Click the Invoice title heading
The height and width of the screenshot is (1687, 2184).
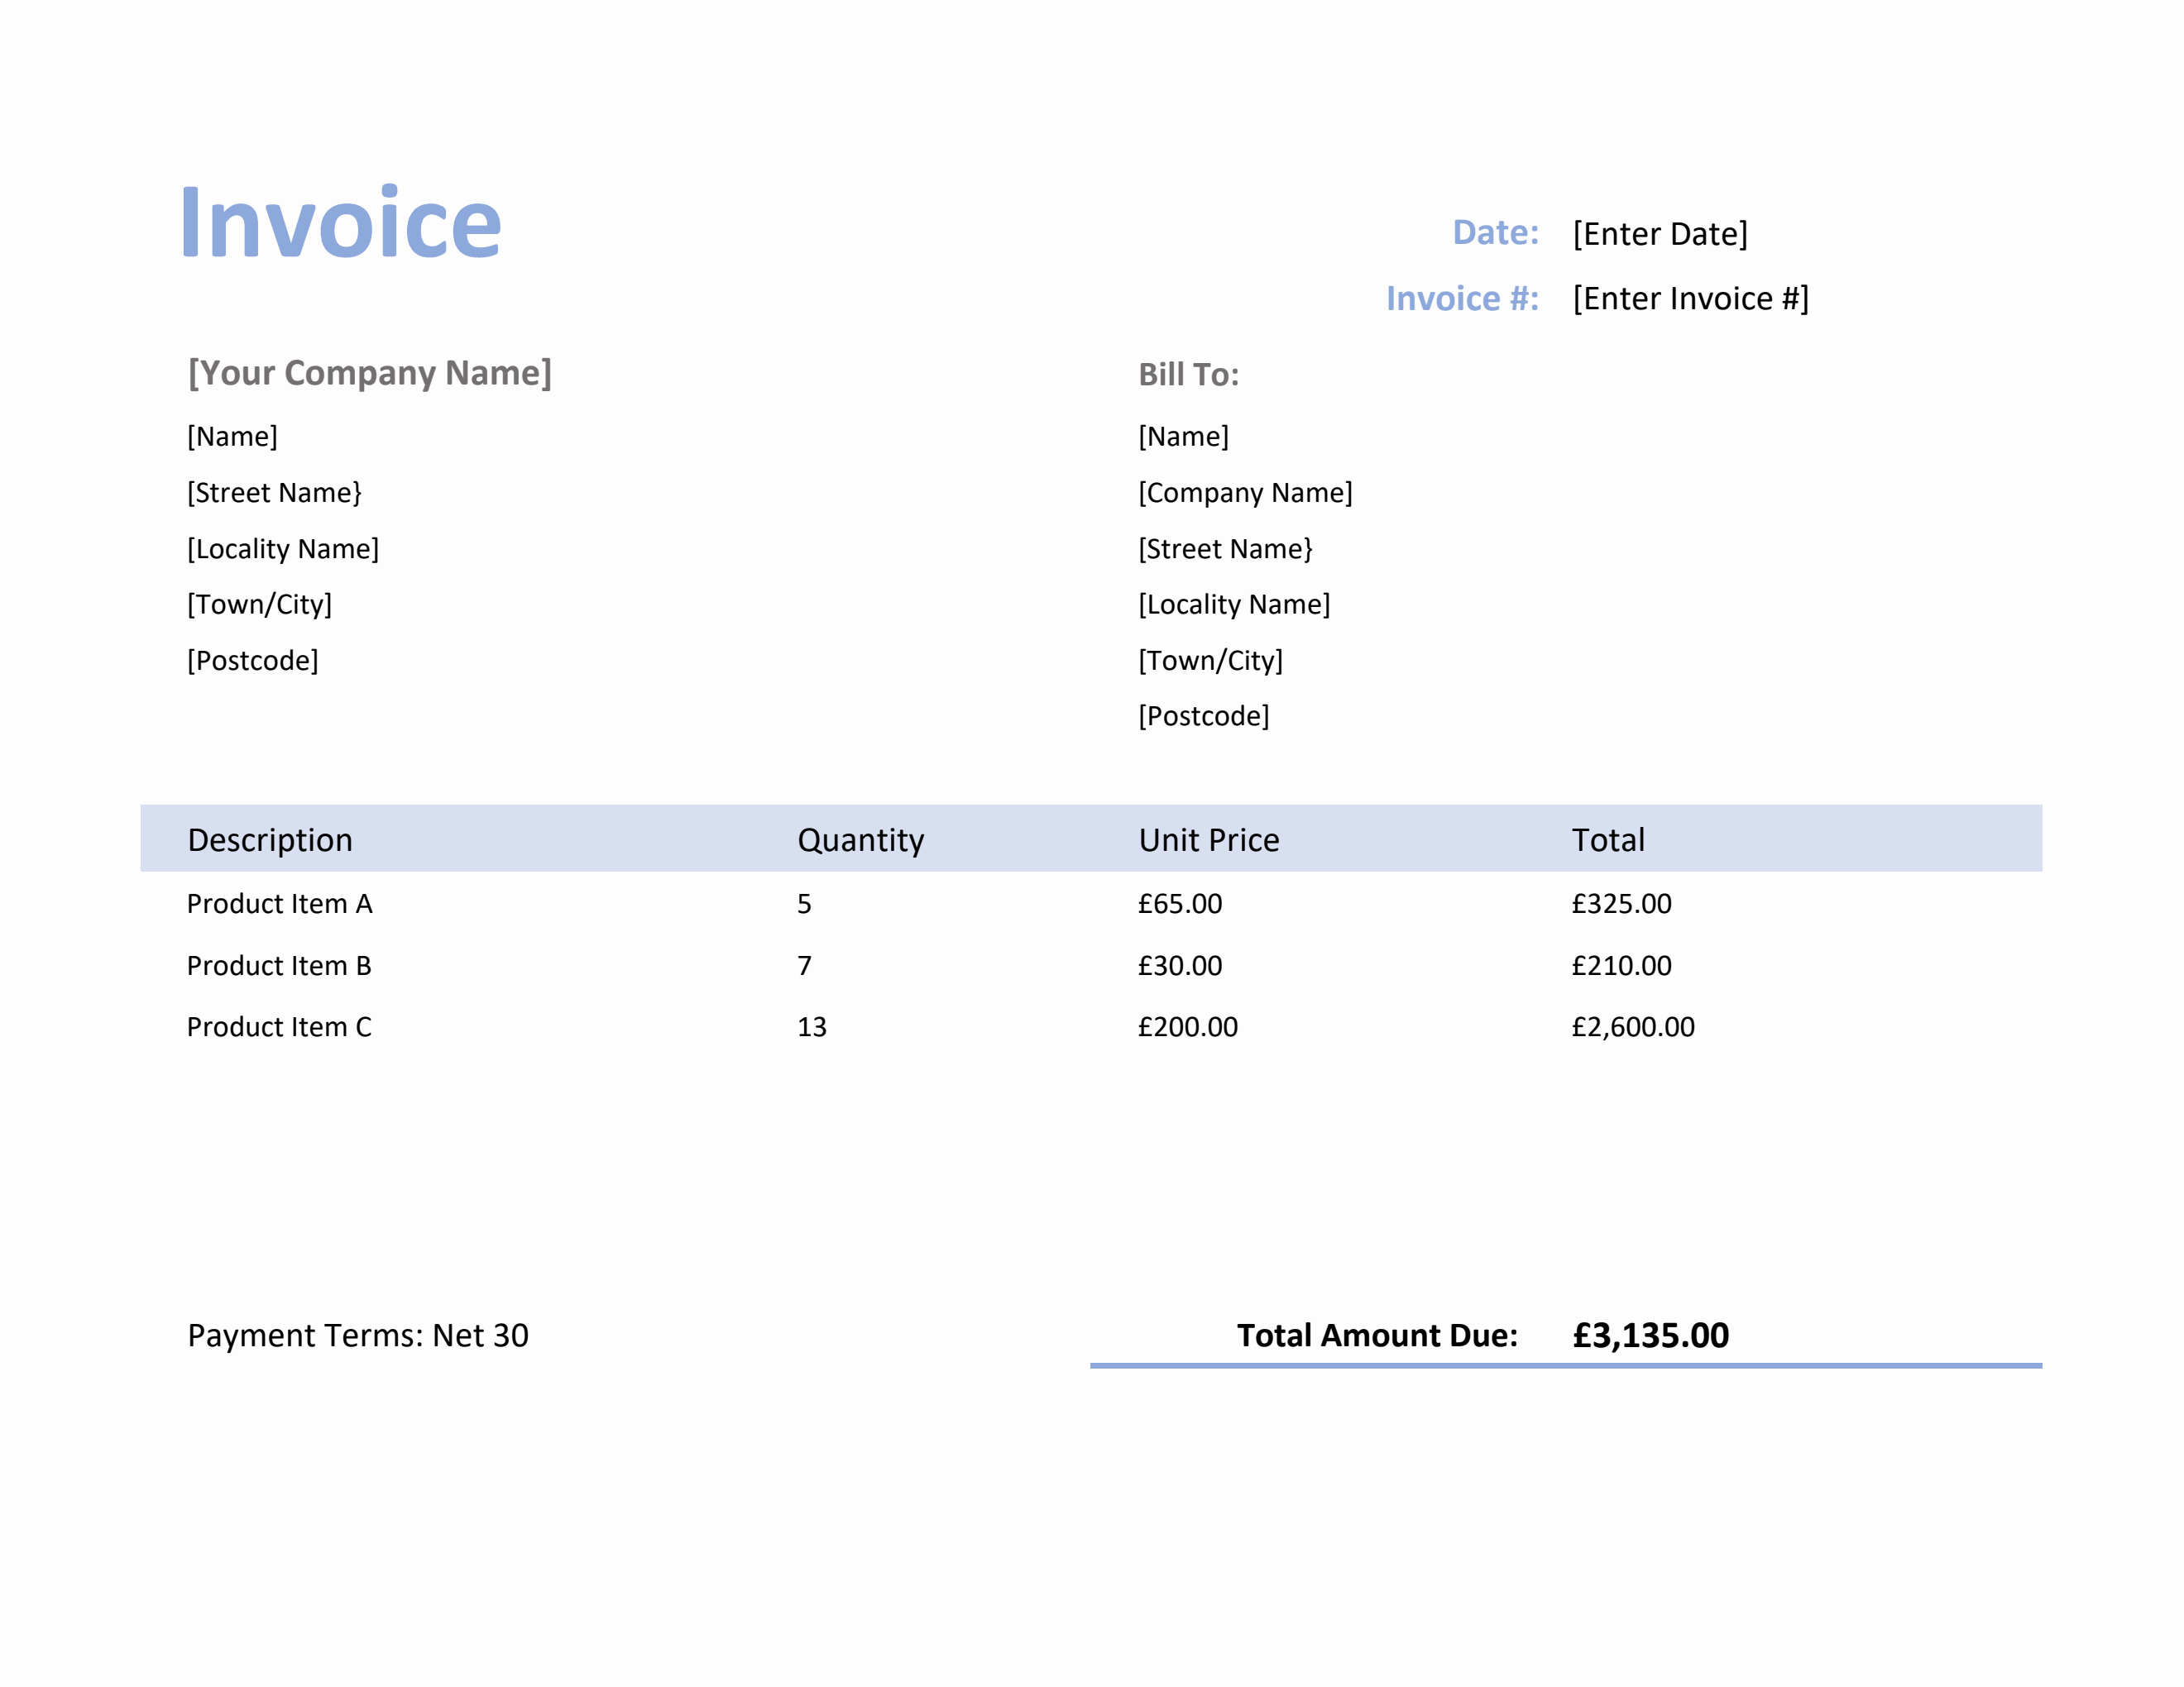340,223
